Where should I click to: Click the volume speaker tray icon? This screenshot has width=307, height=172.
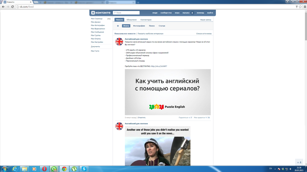tap(290, 169)
